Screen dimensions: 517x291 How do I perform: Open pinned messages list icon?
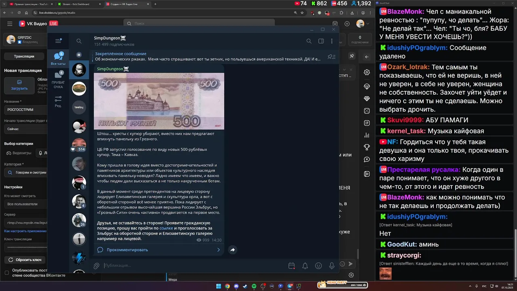332,57
